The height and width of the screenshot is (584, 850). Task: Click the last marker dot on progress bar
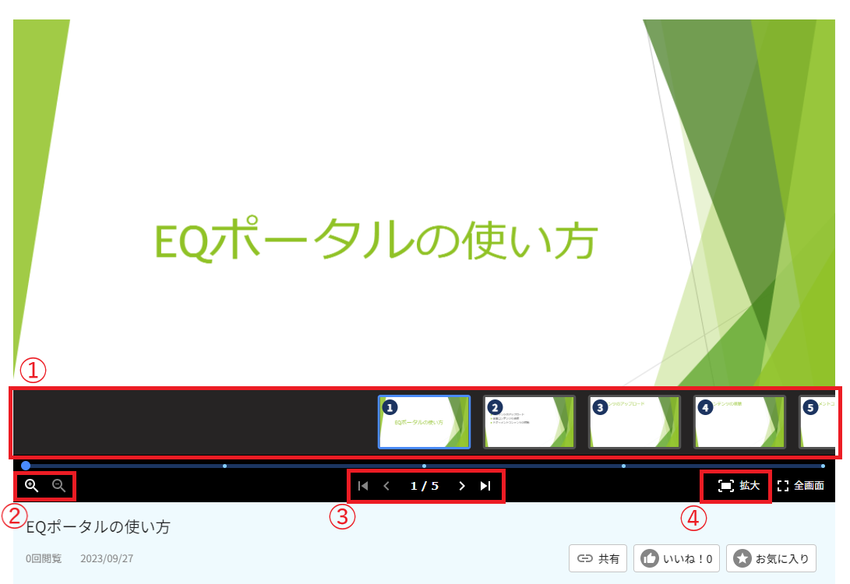[823, 466]
